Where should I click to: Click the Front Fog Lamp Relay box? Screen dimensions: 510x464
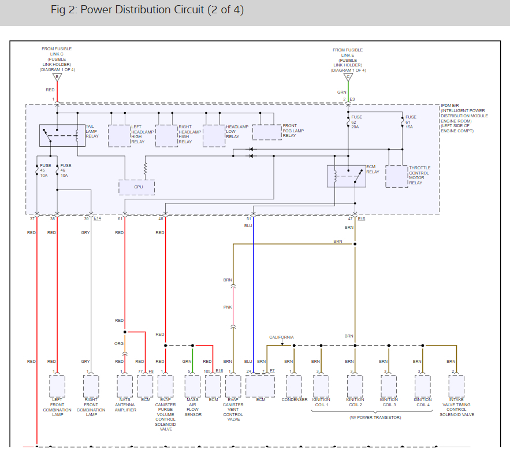(x=267, y=132)
